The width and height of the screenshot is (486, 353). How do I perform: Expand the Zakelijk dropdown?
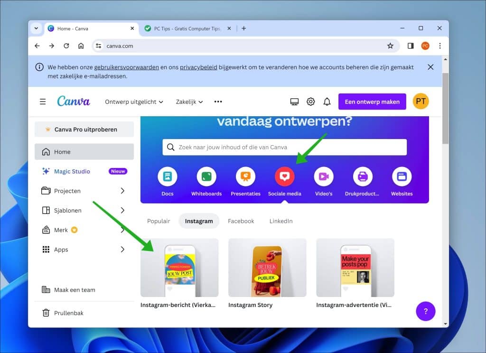coord(189,102)
